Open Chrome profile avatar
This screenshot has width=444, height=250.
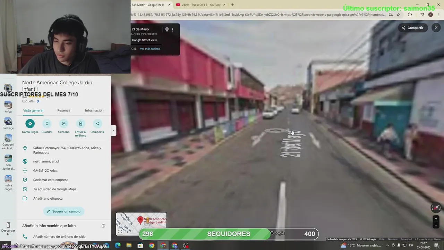[430, 15]
